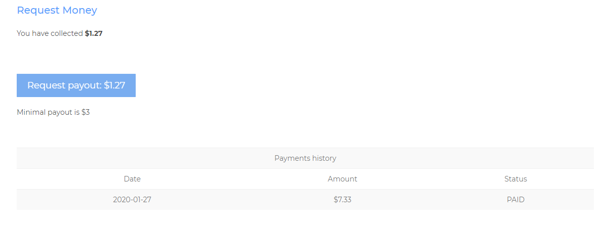Image resolution: width=600 pixels, height=228 pixels.
Task: Select the $7.33 payment amount cell
Action: tap(342, 200)
